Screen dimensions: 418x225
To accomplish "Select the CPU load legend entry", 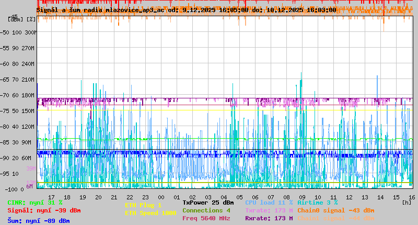I will click(x=269, y=203).
